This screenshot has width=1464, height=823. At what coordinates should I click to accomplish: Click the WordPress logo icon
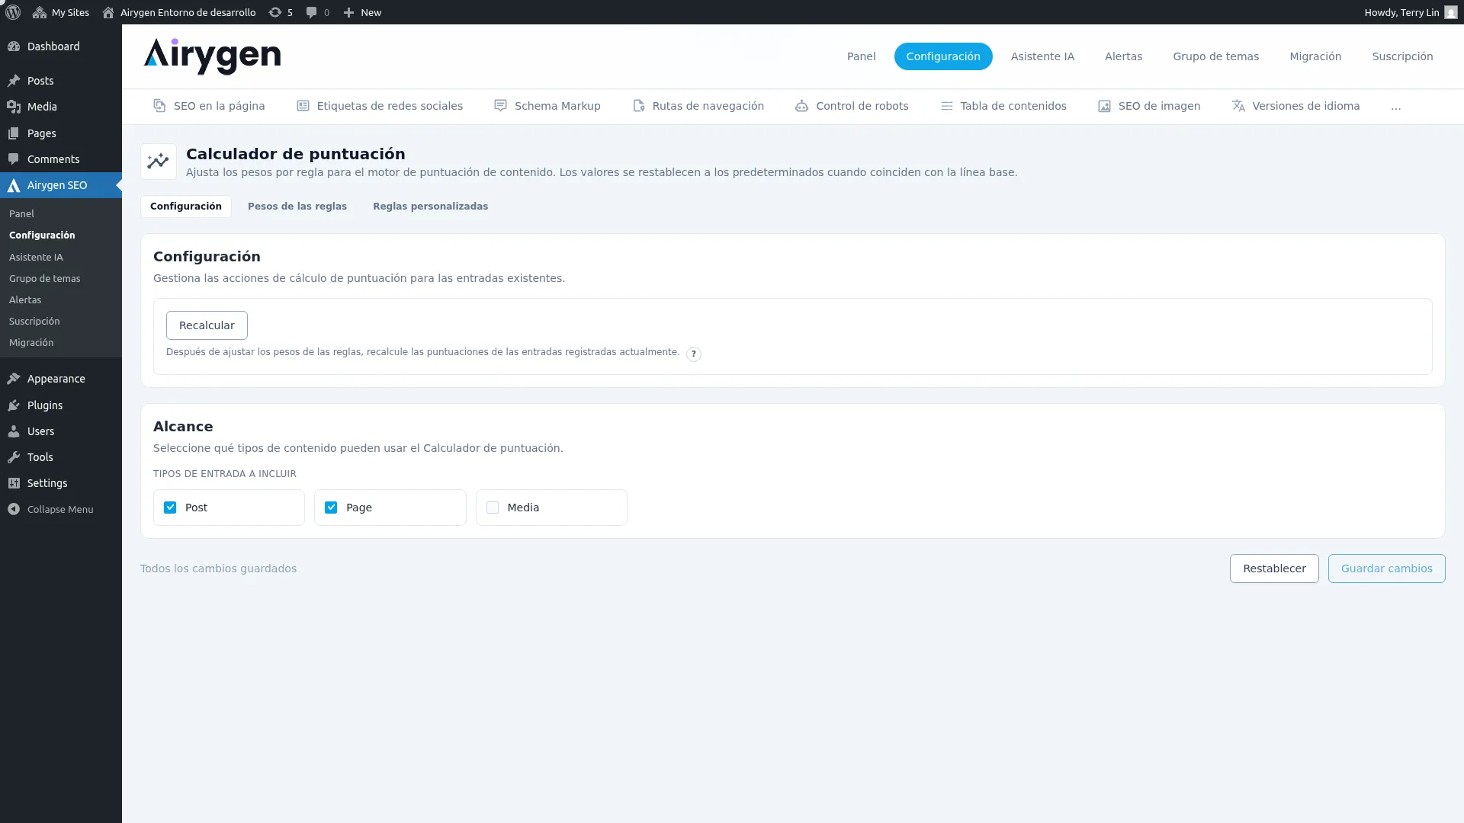click(13, 12)
